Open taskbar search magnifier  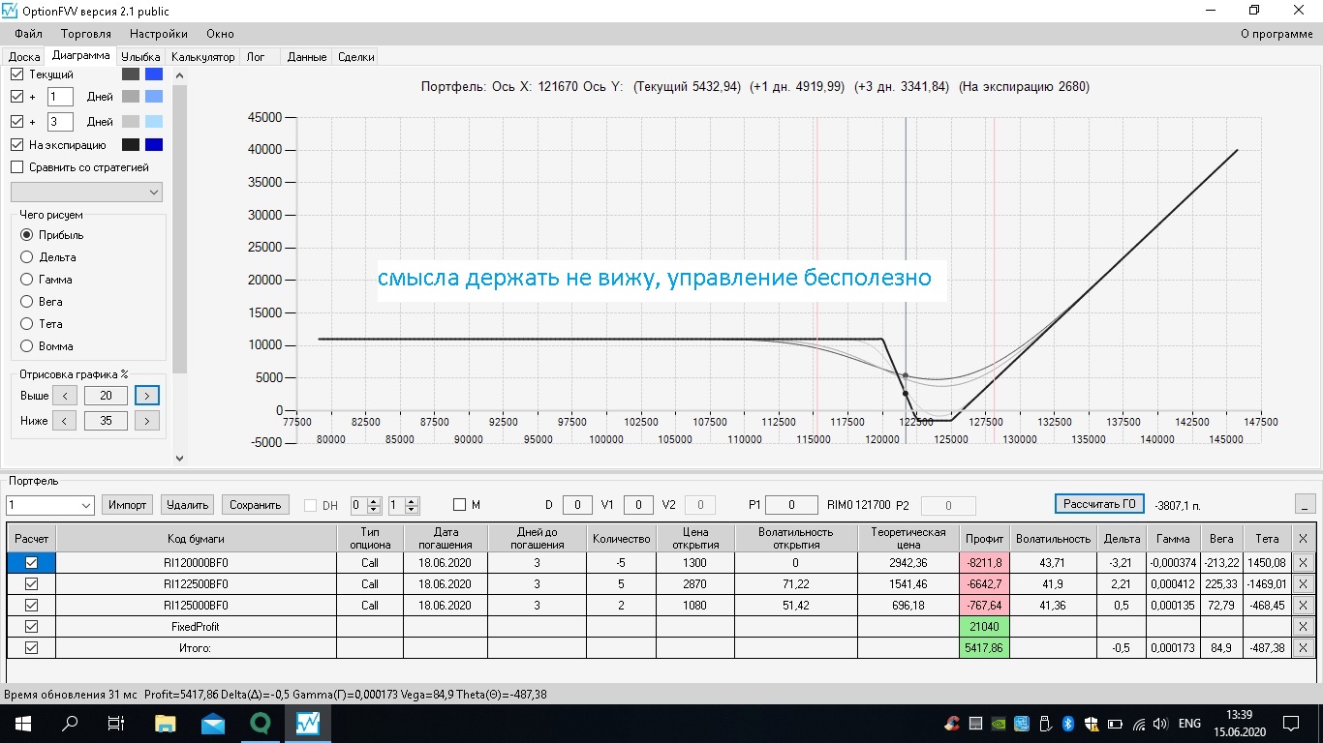point(71,723)
